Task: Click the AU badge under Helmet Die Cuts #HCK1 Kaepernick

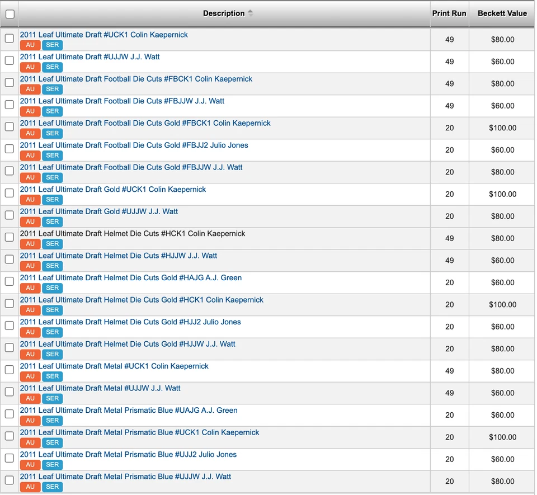Action: (30, 243)
